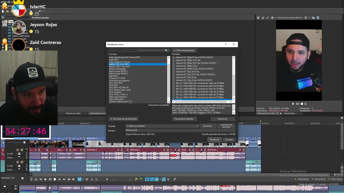The image size is (344, 193).
Task: Open preview Project Video Properties gear icon
Action: (258, 18)
